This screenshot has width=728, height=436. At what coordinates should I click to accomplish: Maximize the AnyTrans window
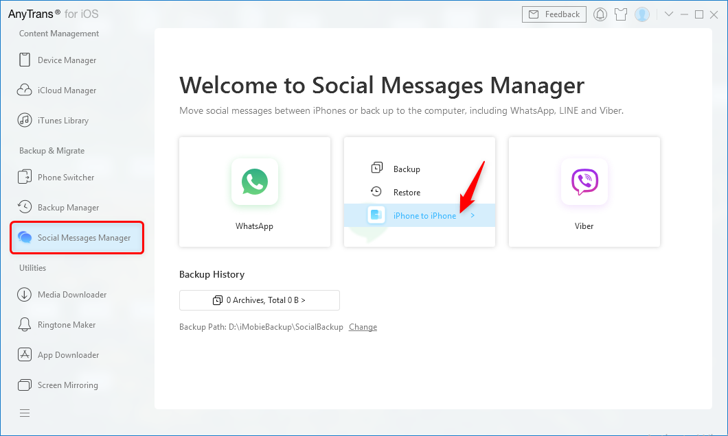(x=698, y=14)
